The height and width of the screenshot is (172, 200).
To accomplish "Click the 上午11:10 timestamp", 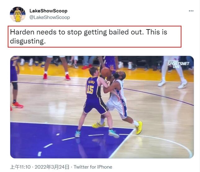I will coord(20,167).
